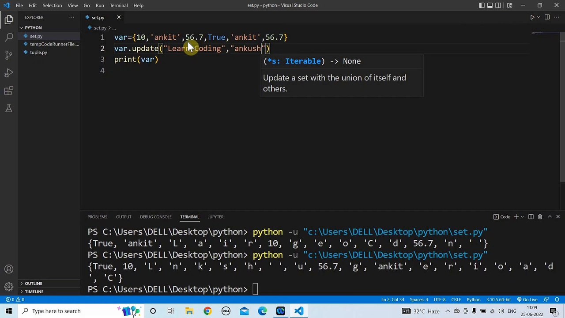Open the Run menu

coord(100,5)
